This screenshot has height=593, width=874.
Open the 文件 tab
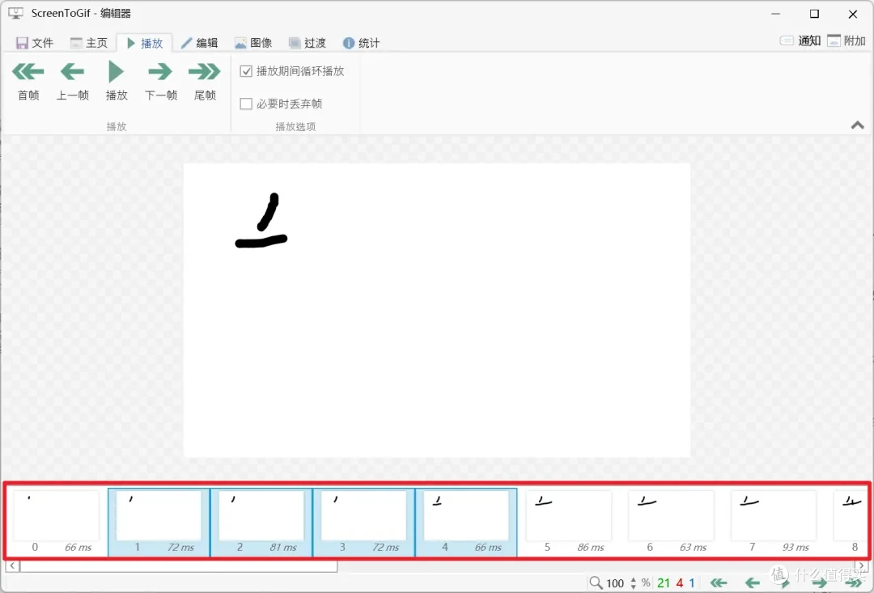[35, 43]
